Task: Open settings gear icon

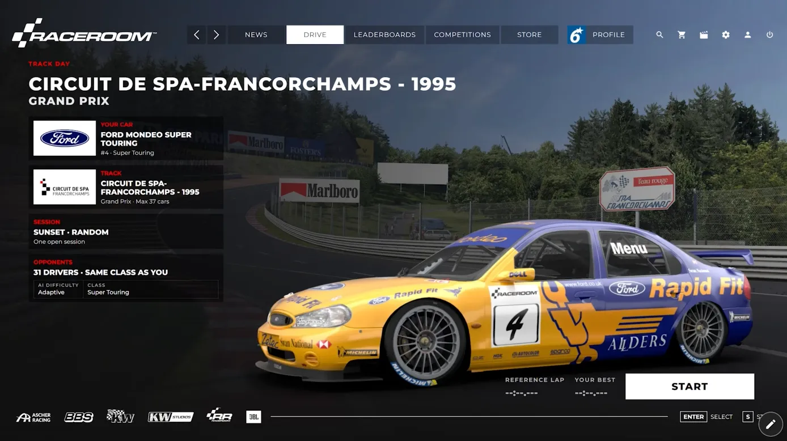Action: pyautogui.click(x=726, y=35)
